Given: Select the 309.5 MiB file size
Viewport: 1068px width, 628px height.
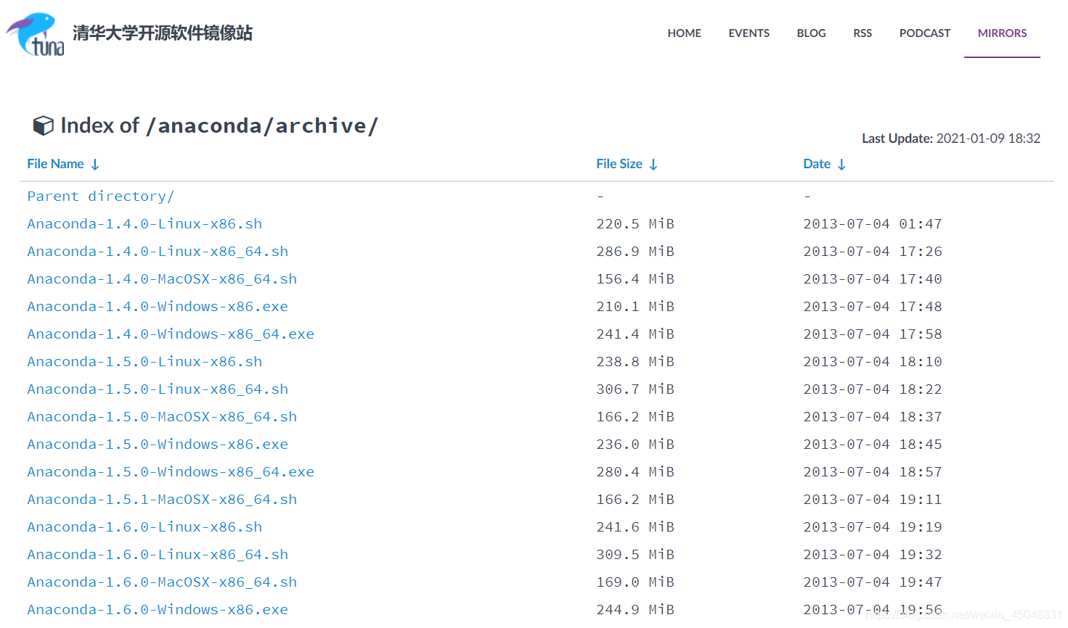Looking at the screenshot, I should [x=635, y=555].
